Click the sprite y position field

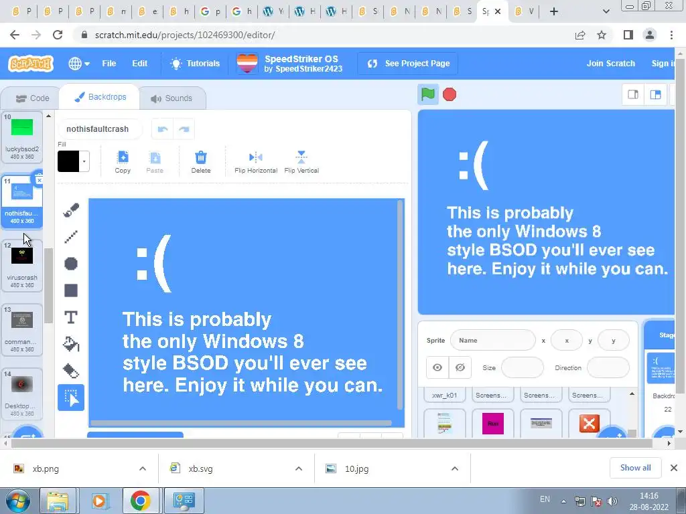click(x=614, y=341)
